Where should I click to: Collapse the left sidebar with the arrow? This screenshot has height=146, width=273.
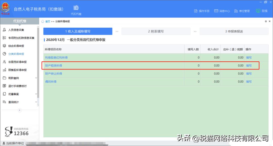20,110
